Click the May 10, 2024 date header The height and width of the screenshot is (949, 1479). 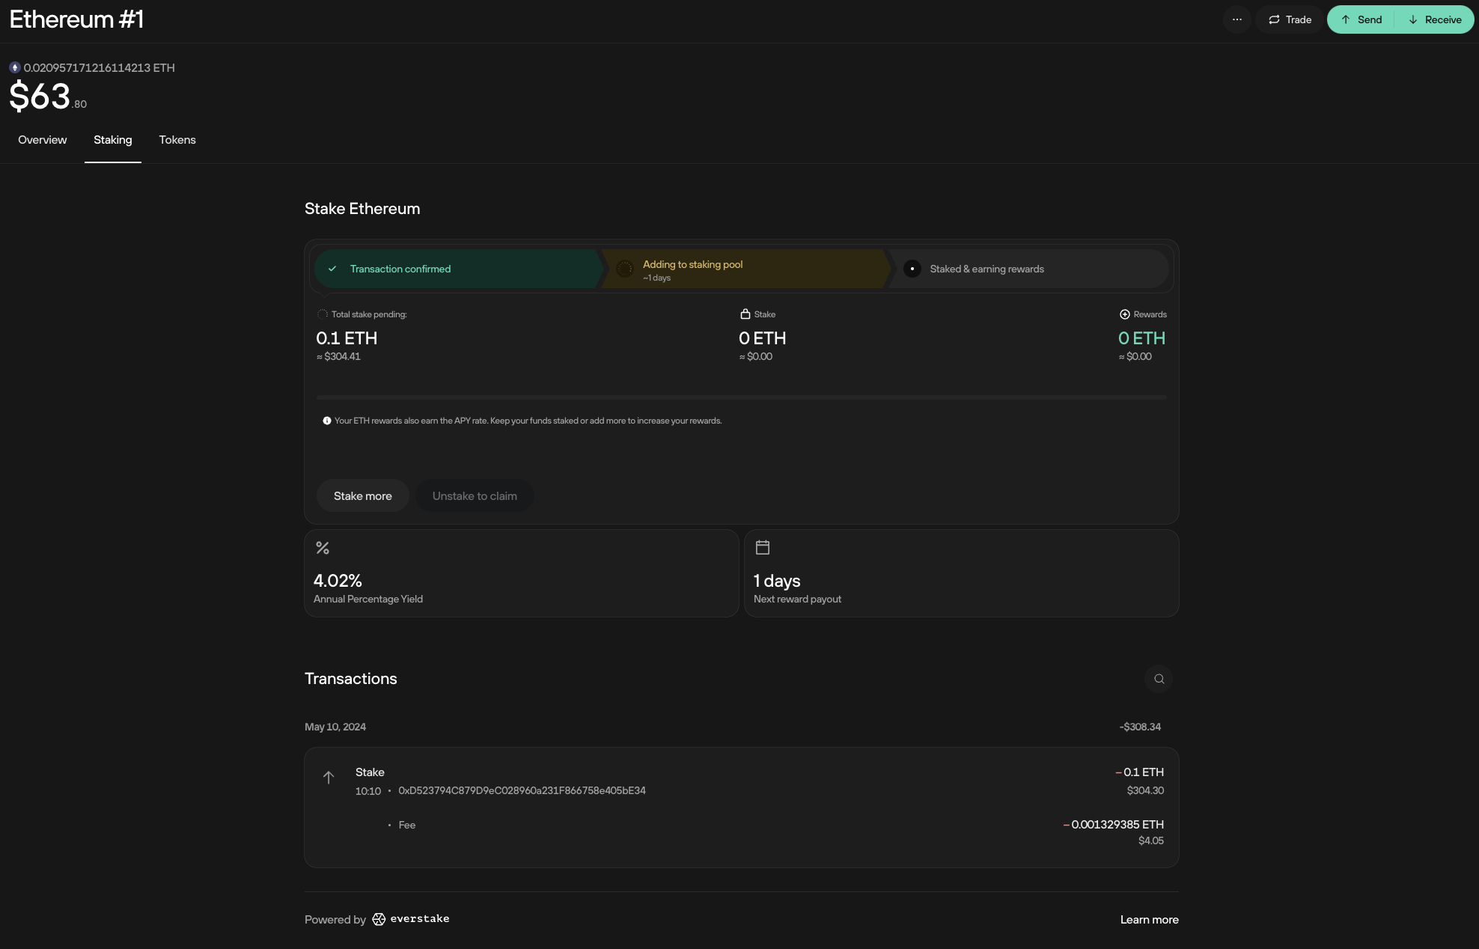(x=335, y=727)
